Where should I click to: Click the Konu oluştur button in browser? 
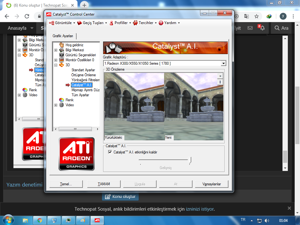tap(120, 197)
